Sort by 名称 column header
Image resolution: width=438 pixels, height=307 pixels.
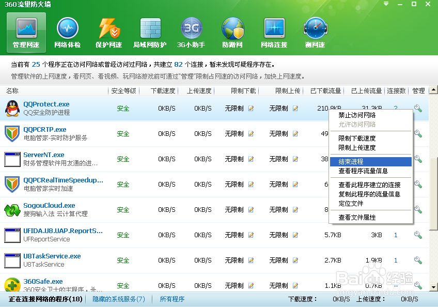[x=12, y=91]
